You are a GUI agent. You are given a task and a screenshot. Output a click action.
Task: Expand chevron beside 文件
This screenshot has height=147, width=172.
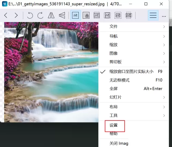pyautogui.click(x=164, y=27)
